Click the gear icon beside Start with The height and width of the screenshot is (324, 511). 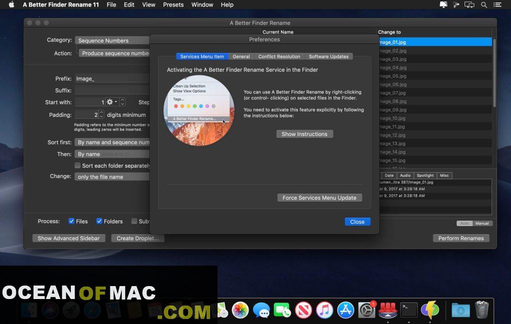click(x=111, y=102)
